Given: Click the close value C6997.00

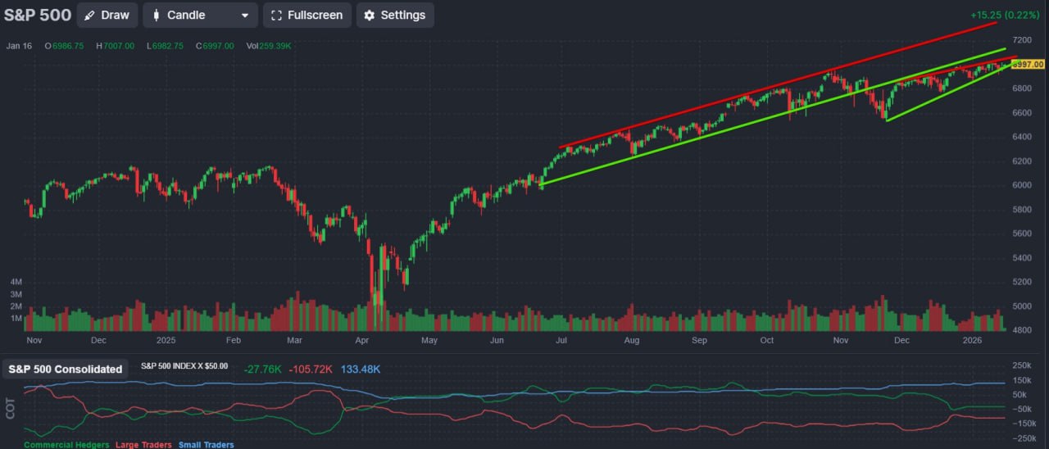Looking at the screenshot, I should tap(216, 46).
